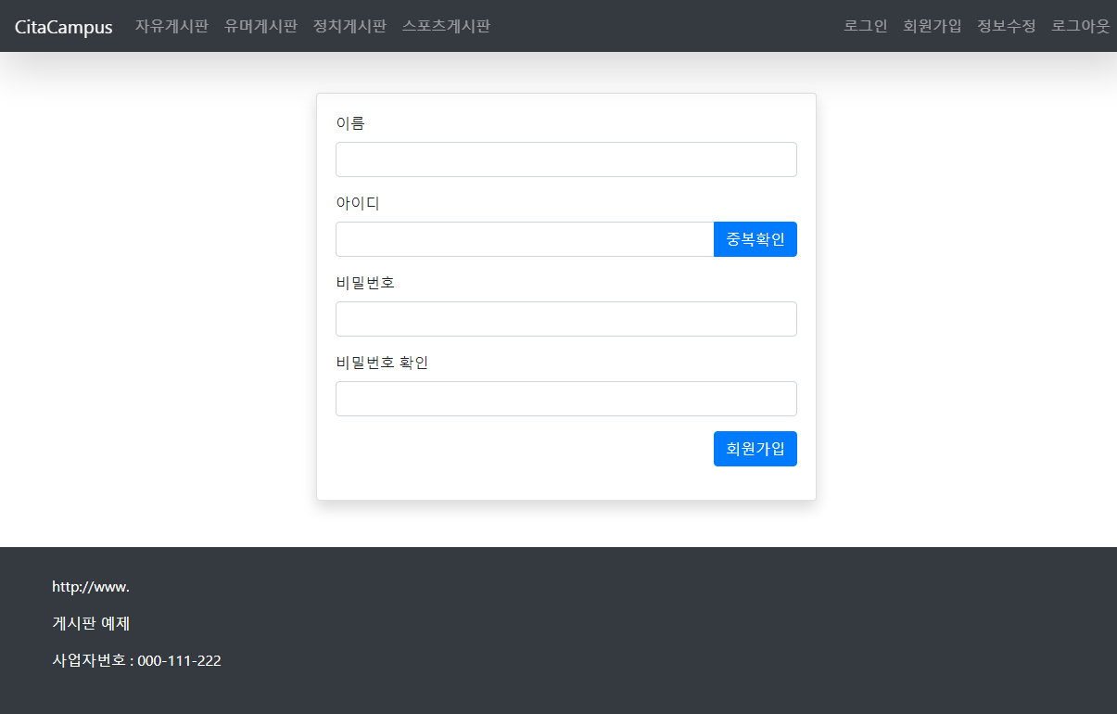
Task: Click the 비밀번호 확인 confirmation field
Action: [565, 398]
